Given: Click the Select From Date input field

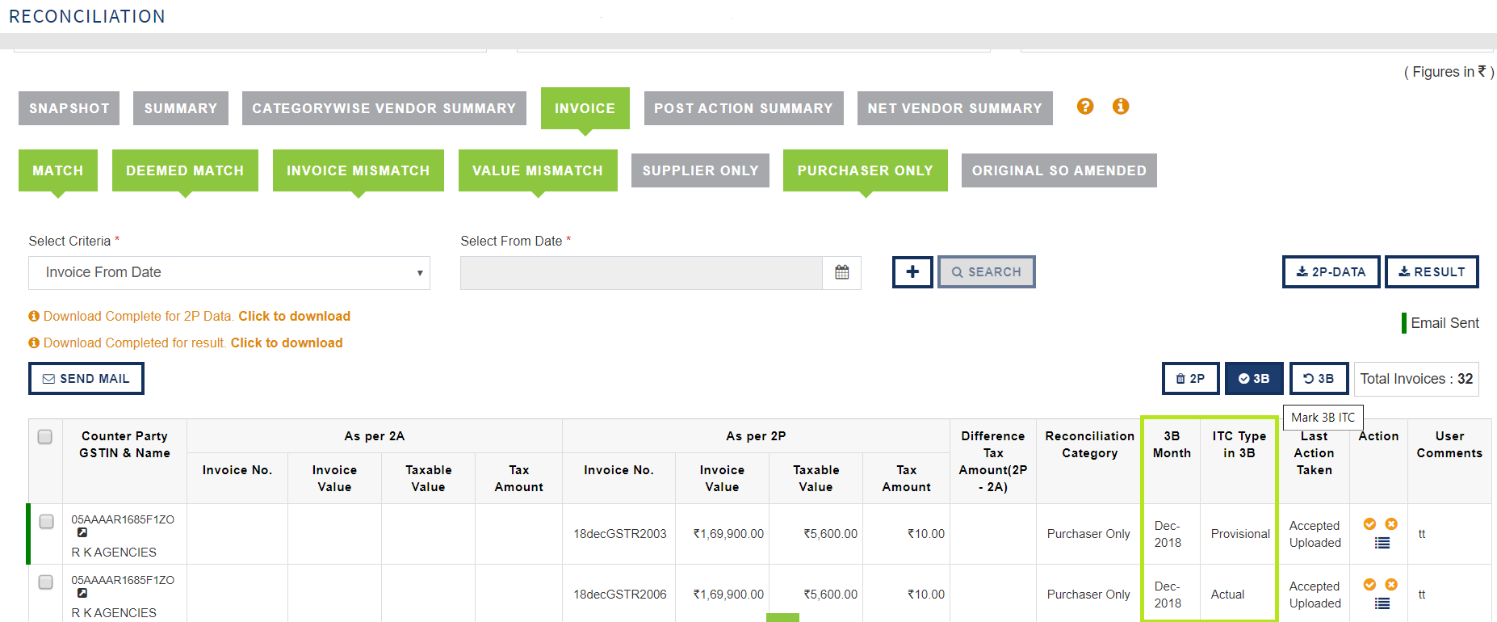Looking at the screenshot, I should [641, 273].
